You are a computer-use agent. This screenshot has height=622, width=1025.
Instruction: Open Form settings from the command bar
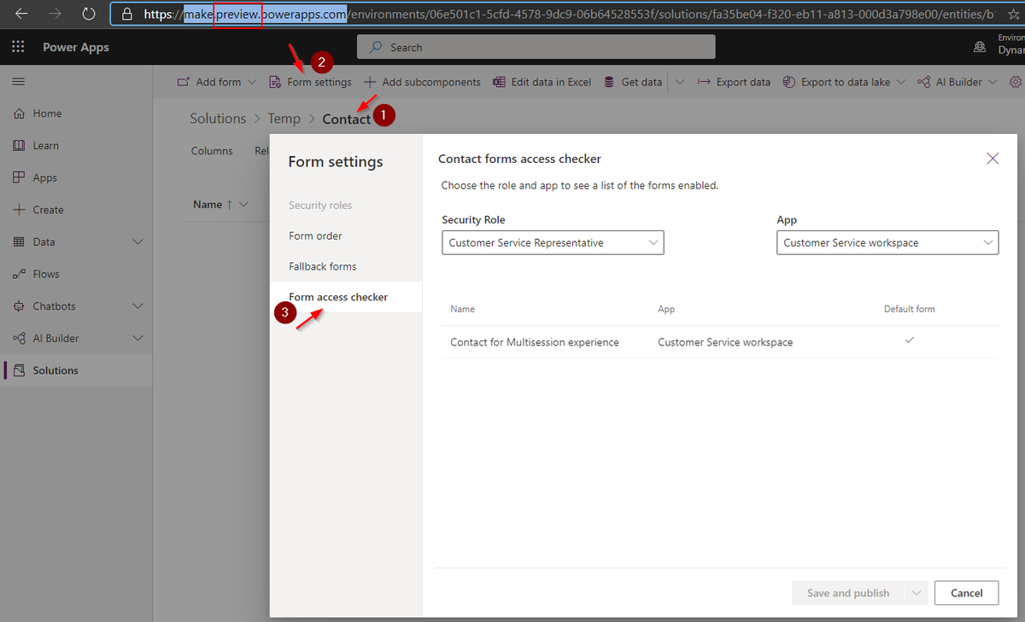pyautogui.click(x=310, y=82)
